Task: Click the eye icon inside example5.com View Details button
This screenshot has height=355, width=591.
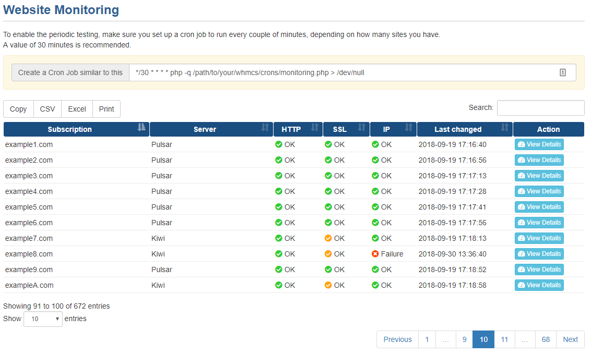Action: (522, 207)
